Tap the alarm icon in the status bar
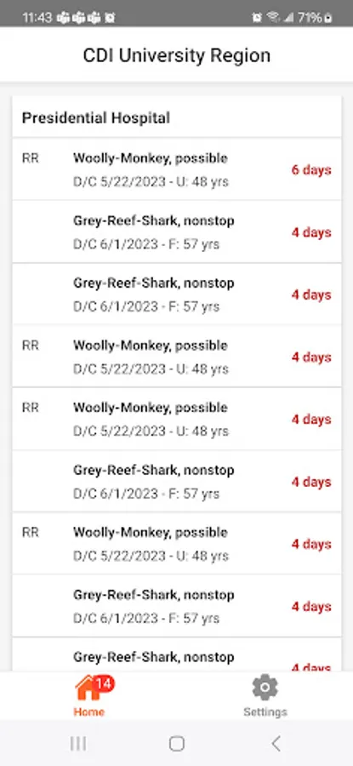The image size is (353, 766). (257, 18)
